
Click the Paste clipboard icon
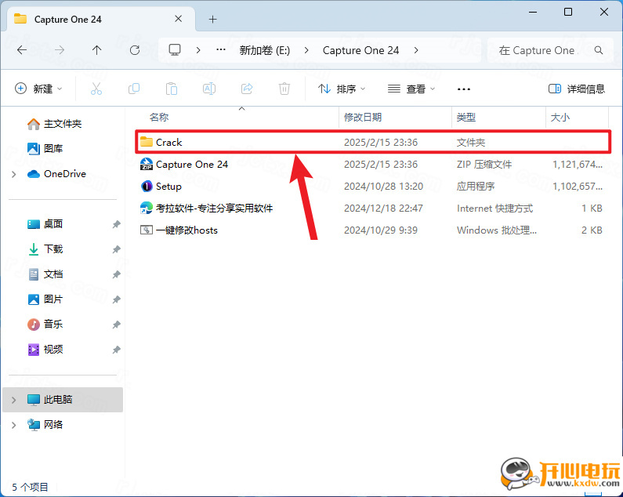coord(172,89)
